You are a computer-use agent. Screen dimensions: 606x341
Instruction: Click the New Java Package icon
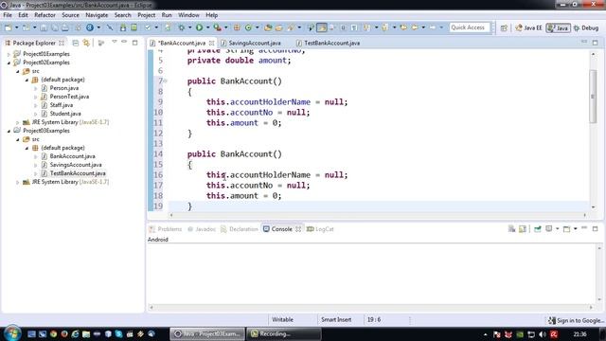237,27
